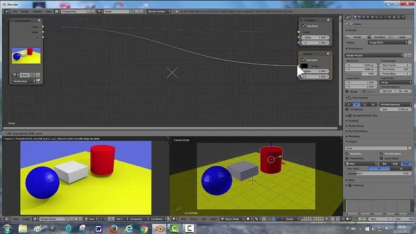Viewport: 416px width, 234px height.
Task: Toggle the File Extensions checkbox
Action: pyautogui.click(x=382, y=153)
